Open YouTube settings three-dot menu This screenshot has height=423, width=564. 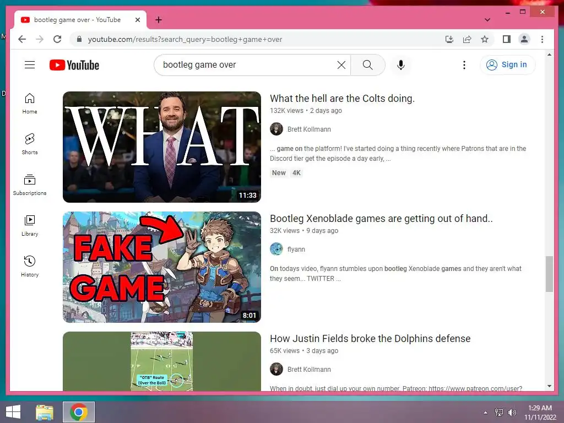464,65
